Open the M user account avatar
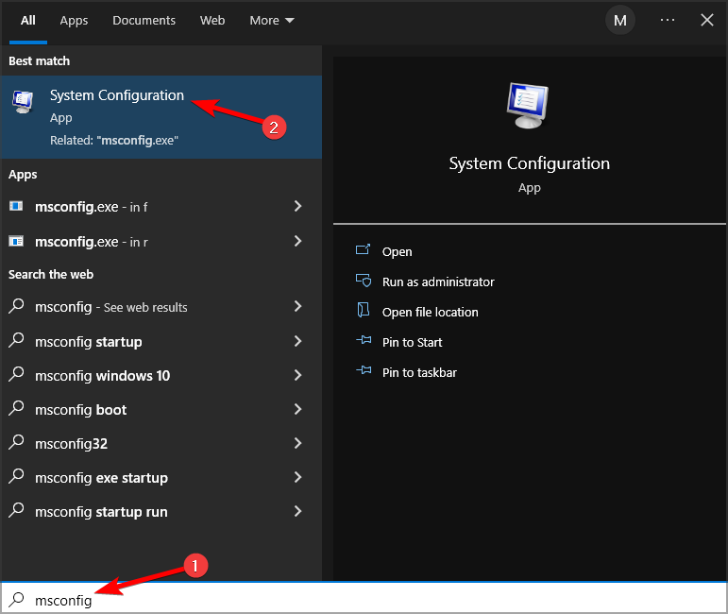 [x=619, y=21]
